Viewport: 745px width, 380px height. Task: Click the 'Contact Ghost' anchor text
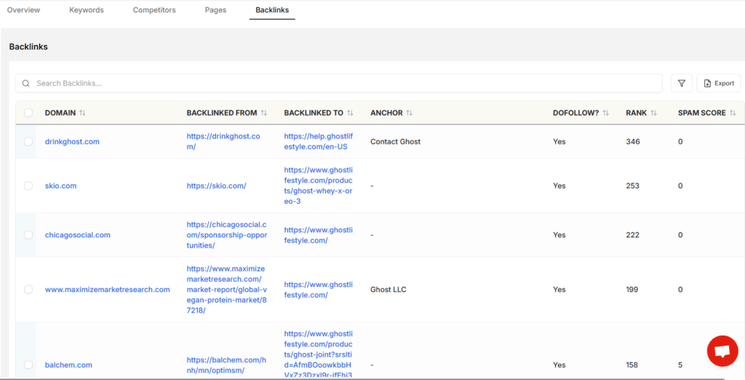point(395,142)
